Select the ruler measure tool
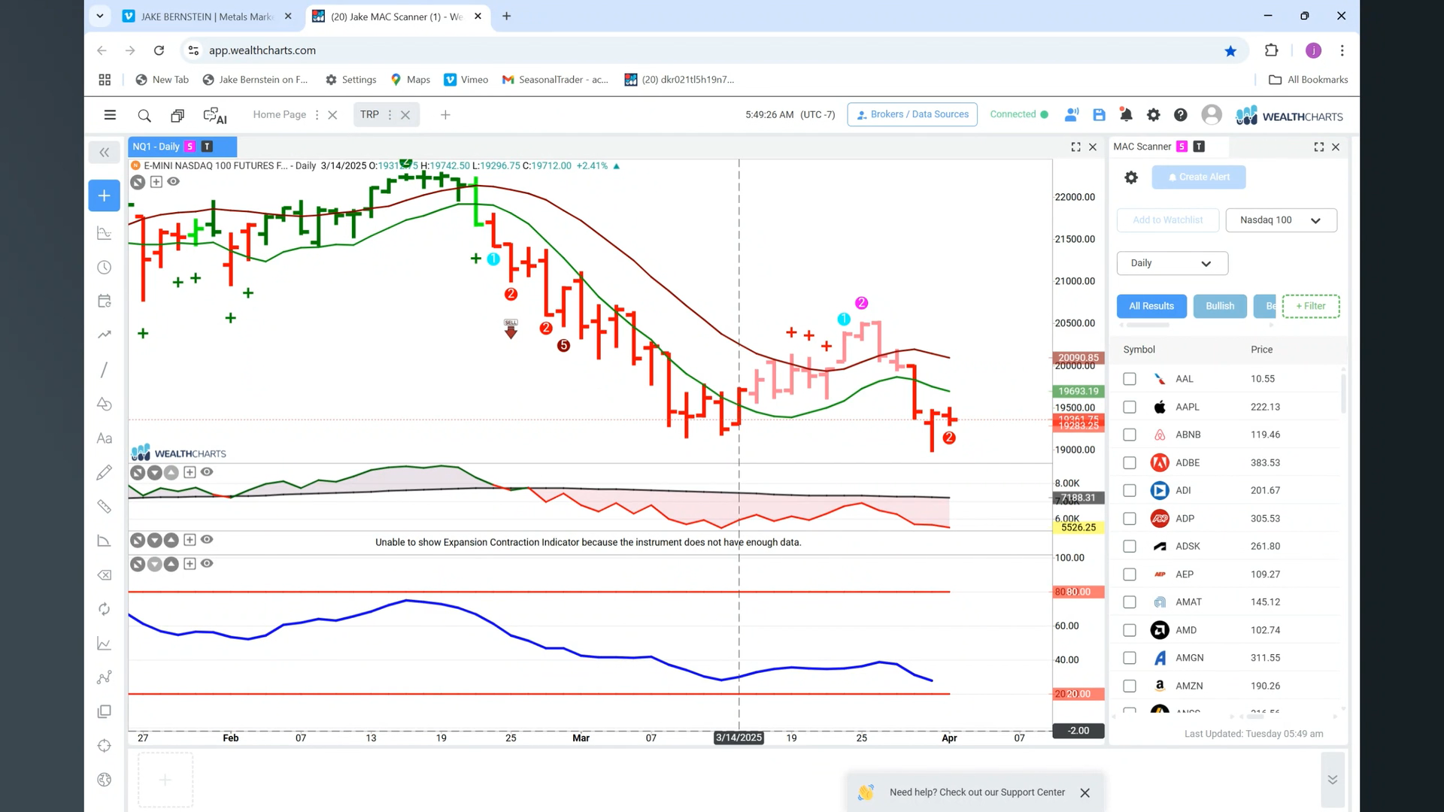This screenshot has width=1444, height=812. [105, 507]
